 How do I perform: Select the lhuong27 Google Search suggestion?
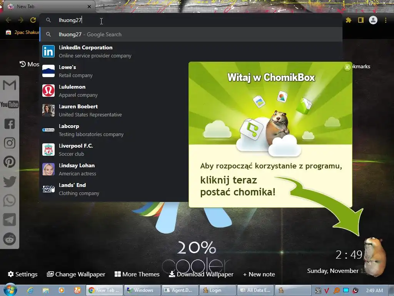coord(191,34)
